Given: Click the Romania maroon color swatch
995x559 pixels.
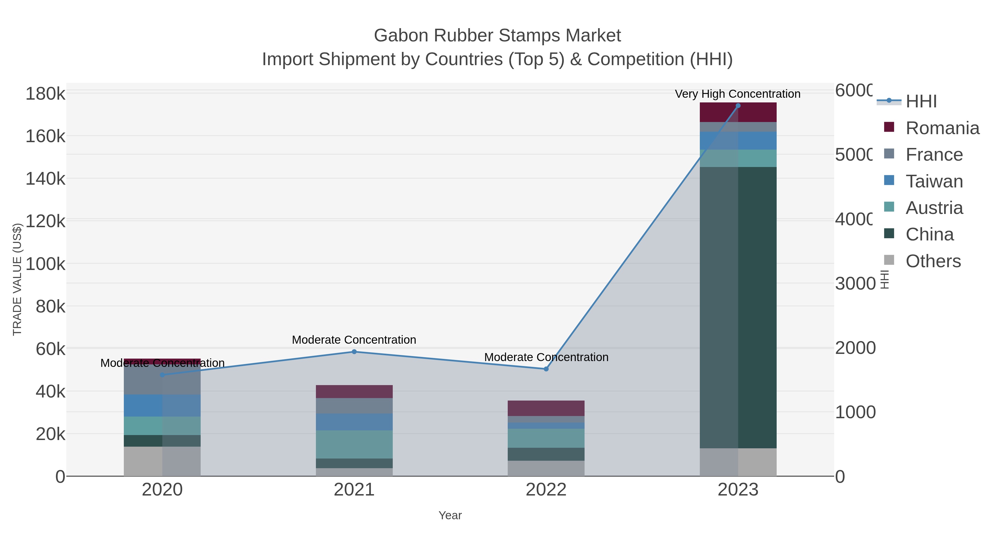Looking at the screenshot, I should pyautogui.click(x=889, y=127).
